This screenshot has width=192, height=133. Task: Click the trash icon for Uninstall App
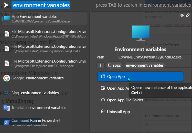click(103, 112)
